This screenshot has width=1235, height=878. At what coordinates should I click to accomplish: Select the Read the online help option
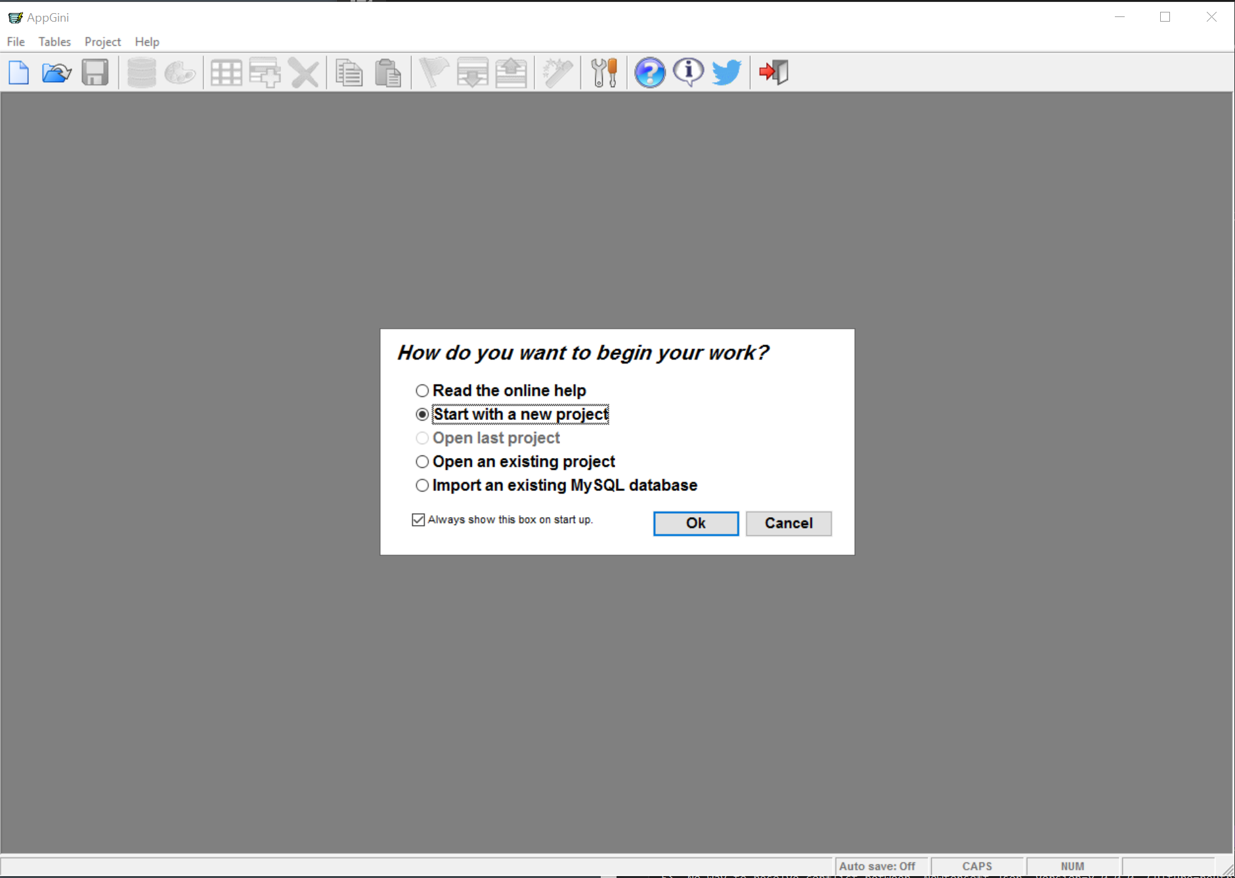point(422,390)
